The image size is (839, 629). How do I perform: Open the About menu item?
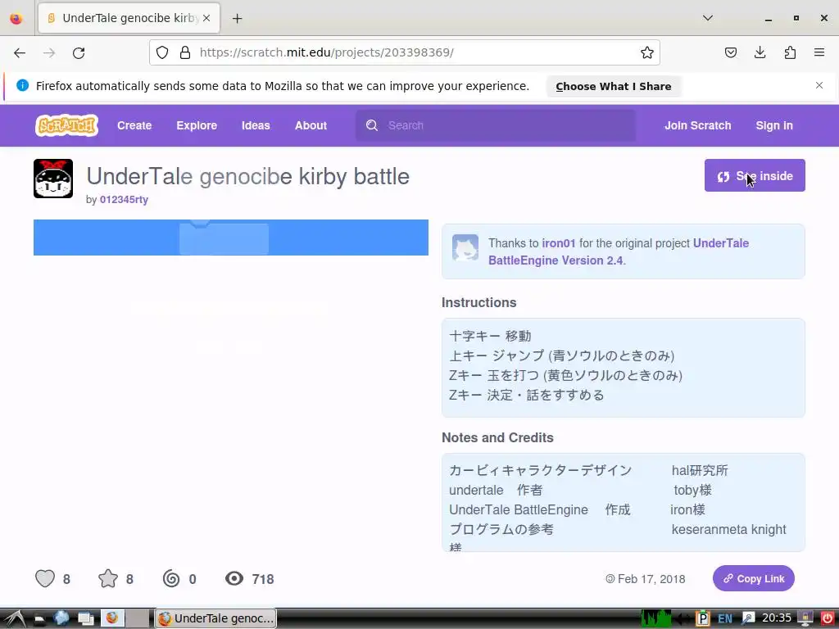pyautogui.click(x=311, y=125)
